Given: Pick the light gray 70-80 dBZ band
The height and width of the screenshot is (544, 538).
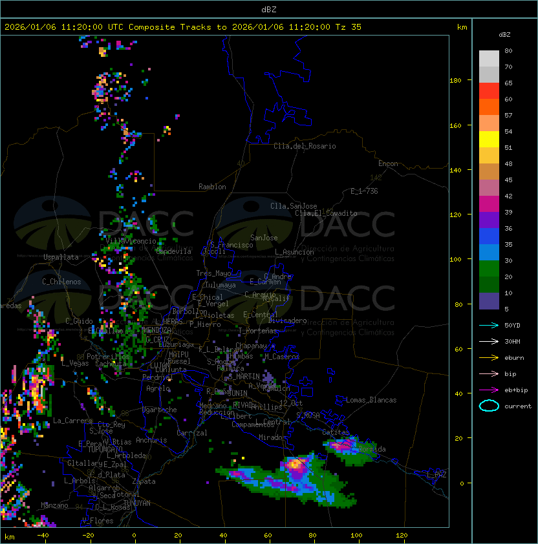Looking at the screenshot, I should [x=489, y=59].
